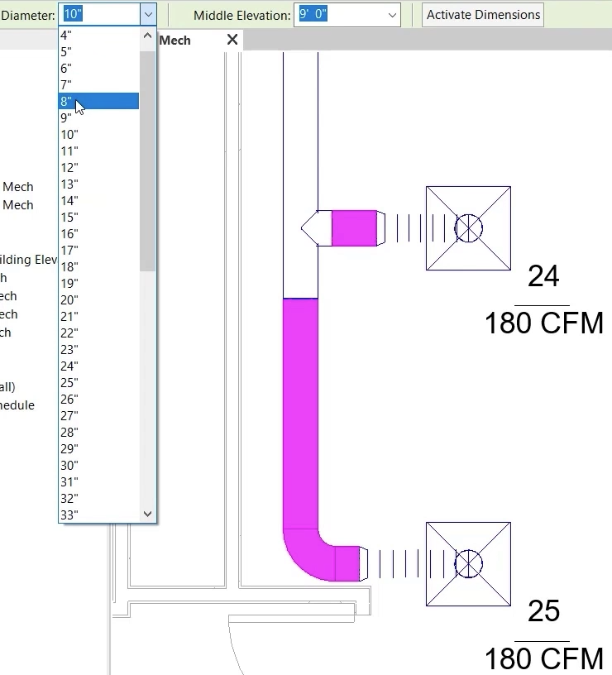Select 4" in the diameter list
Viewport: 612px width, 675px height.
[x=98, y=36]
